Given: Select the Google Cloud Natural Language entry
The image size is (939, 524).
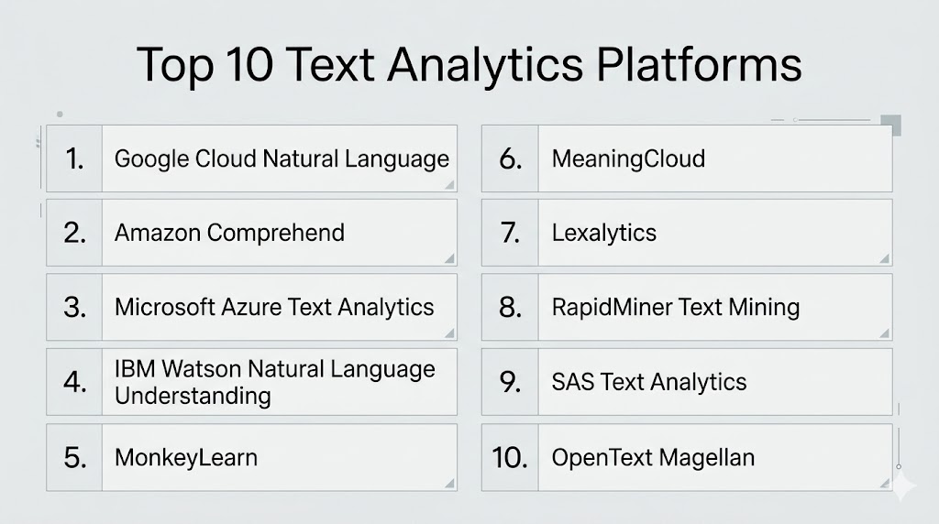Looking at the screenshot, I should tap(281, 158).
